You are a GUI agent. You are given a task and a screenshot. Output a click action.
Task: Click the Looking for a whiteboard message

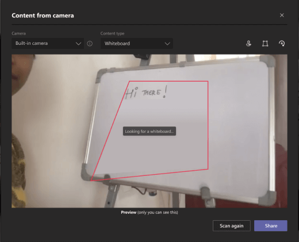pos(149,131)
